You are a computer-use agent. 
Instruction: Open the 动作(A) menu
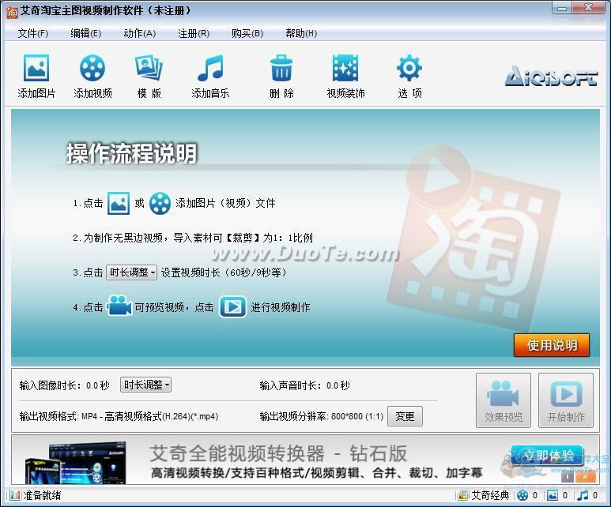pos(139,33)
